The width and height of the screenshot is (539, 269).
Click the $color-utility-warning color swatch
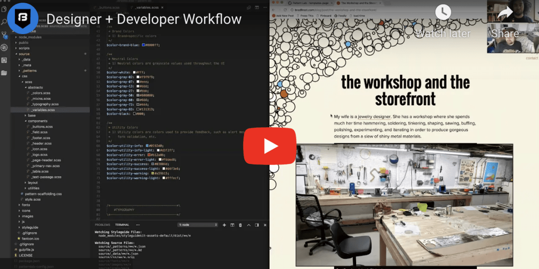(152, 173)
